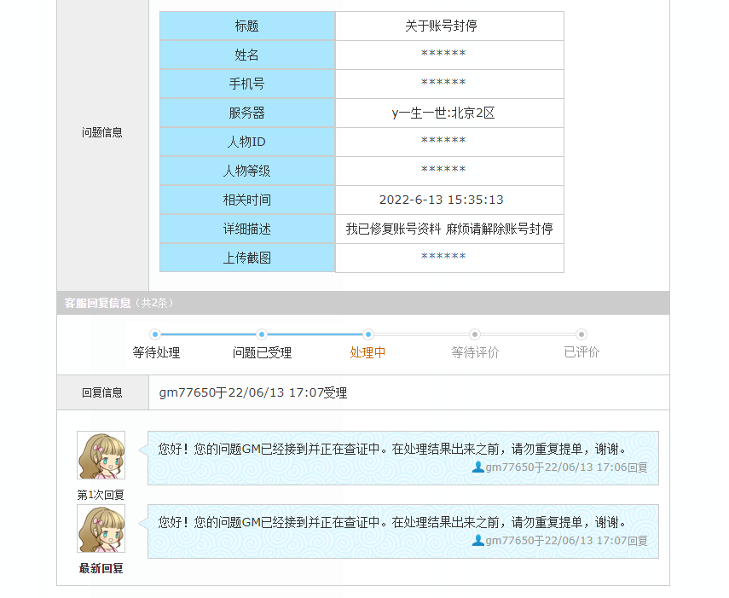Click the 问题已受理 status label
Image resolution: width=729 pixels, height=598 pixels.
[x=263, y=352]
